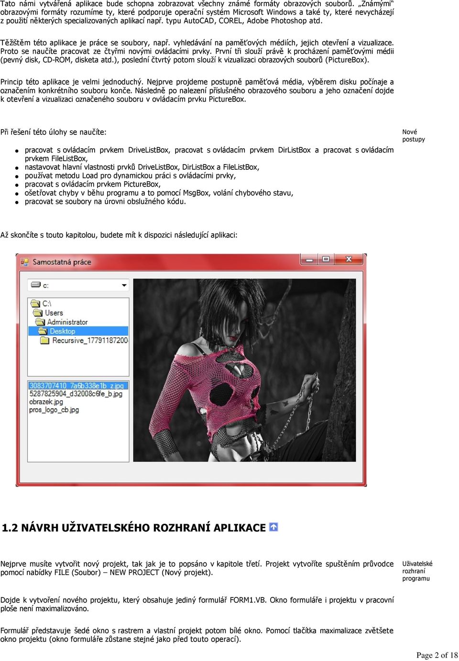Open the drive selector dropdown arrow
This screenshot has width=459, height=661.
[x=124, y=286]
